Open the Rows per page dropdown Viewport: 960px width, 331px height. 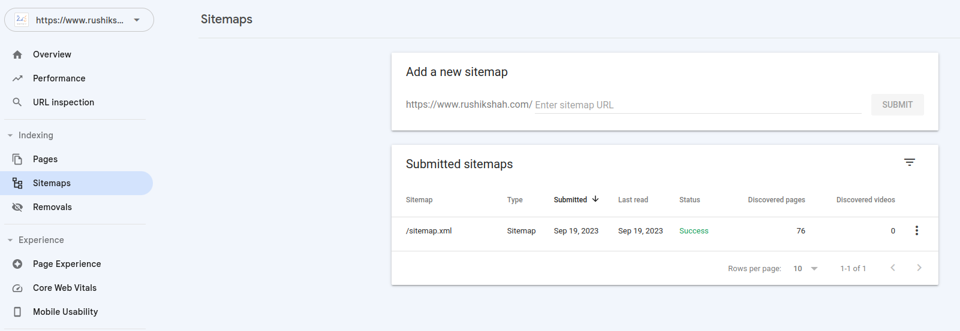(805, 269)
